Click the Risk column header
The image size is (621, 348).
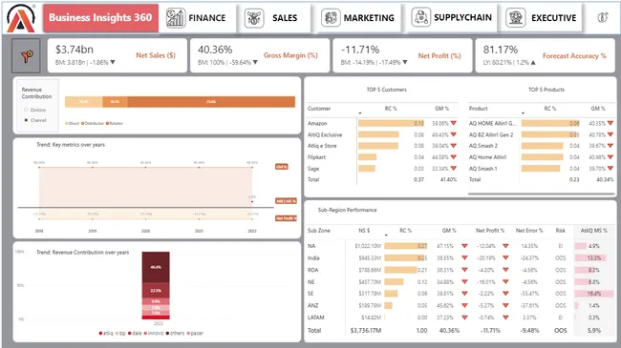click(x=561, y=231)
